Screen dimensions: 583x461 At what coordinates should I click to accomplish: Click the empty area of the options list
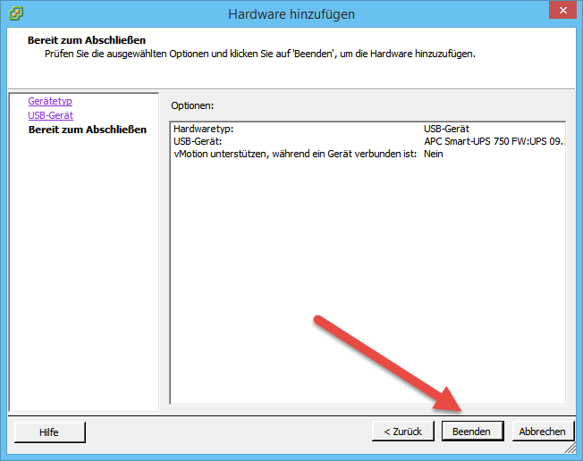367,286
